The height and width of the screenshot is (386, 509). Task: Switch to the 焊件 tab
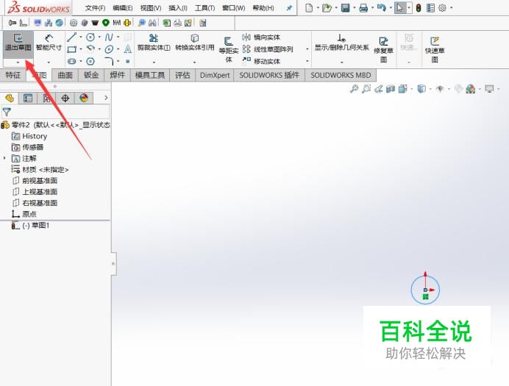pos(117,75)
